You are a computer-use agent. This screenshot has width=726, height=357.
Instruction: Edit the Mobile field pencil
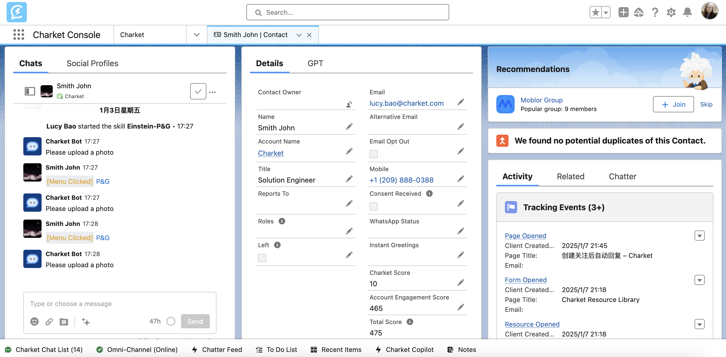(461, 179)
